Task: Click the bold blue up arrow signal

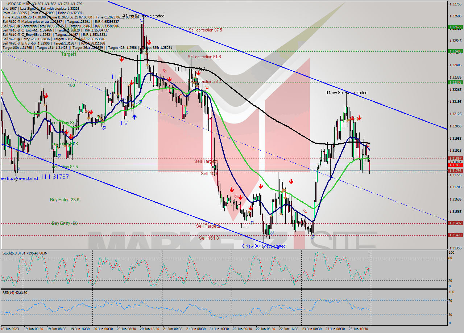Action: pos(134,117)
